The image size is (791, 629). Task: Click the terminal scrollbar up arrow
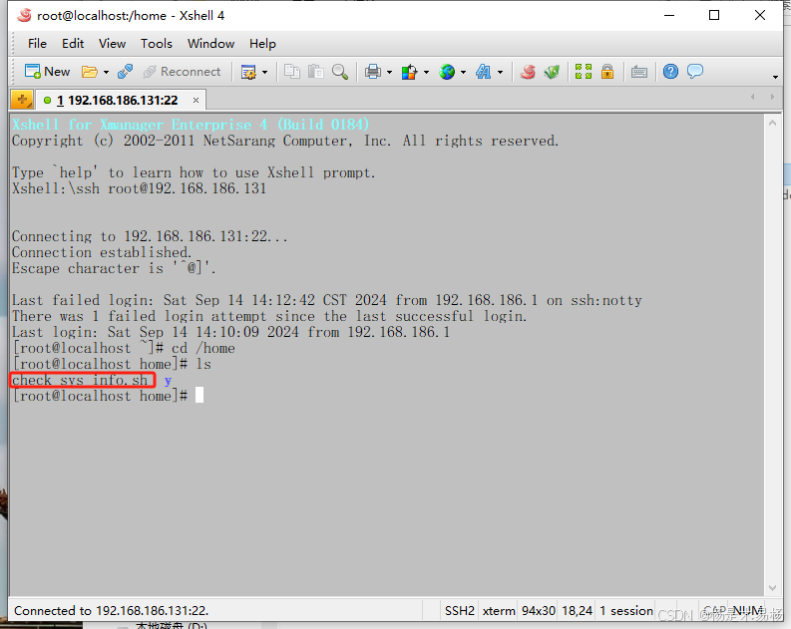tap(772, 123)
